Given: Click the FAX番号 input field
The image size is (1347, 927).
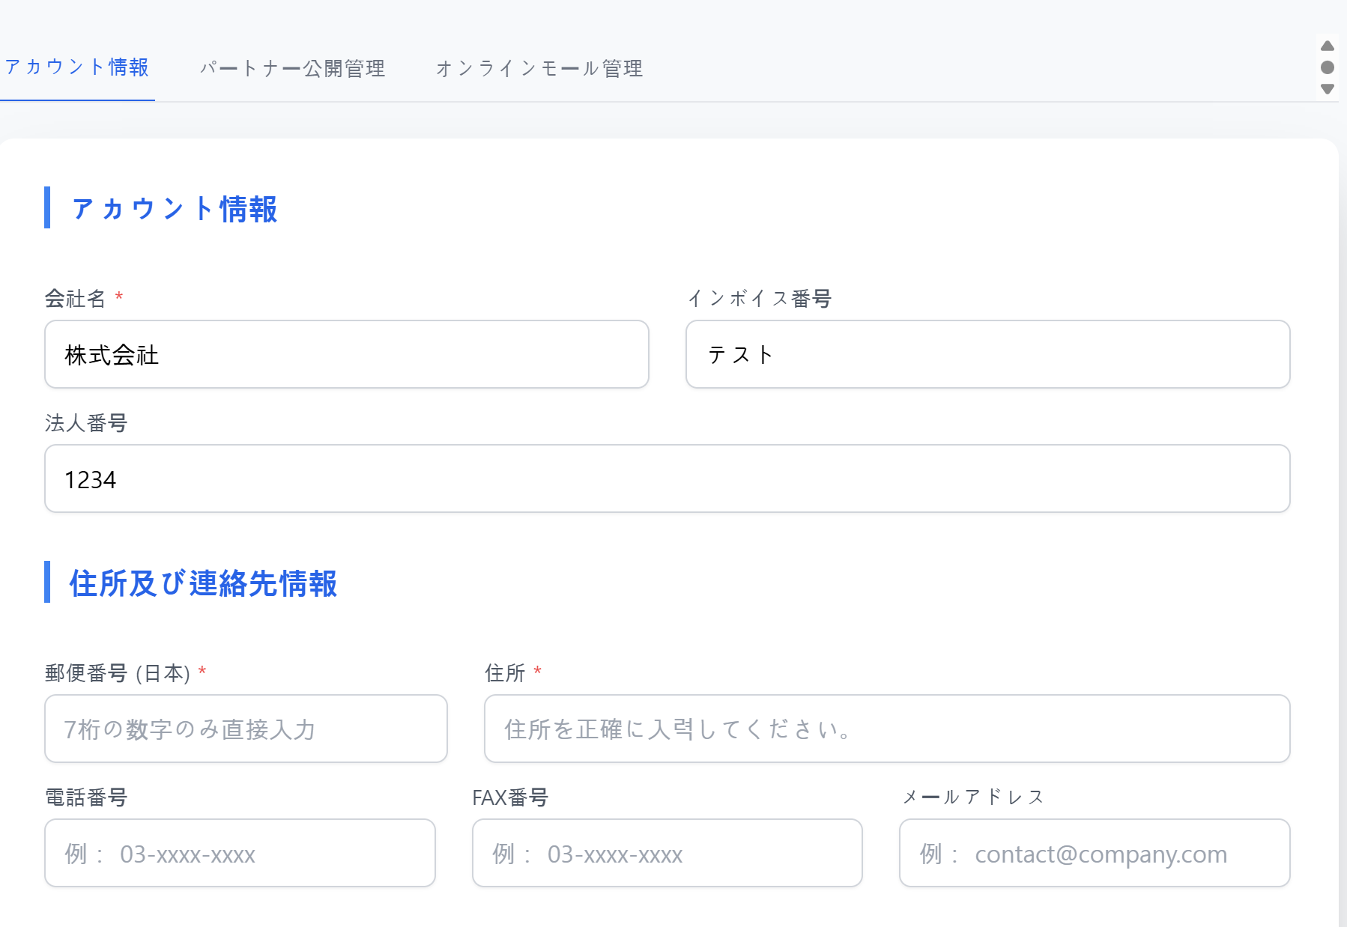Looking at the screenshot, I should pos(667,853).
